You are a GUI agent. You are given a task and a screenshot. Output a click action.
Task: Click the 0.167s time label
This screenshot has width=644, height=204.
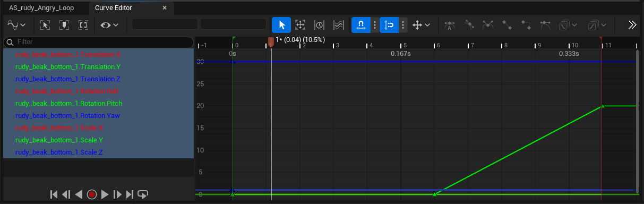coord(400,54)
